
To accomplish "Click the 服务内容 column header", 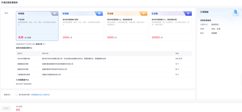I will tap(45, 53).
